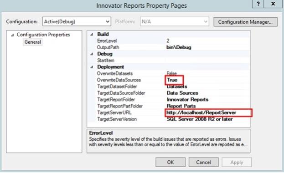The width and height of the screenshot is (284, 173).
Task: Edit the http://localhost/ReportServer URL value
Action: click(x=201, y=112)
